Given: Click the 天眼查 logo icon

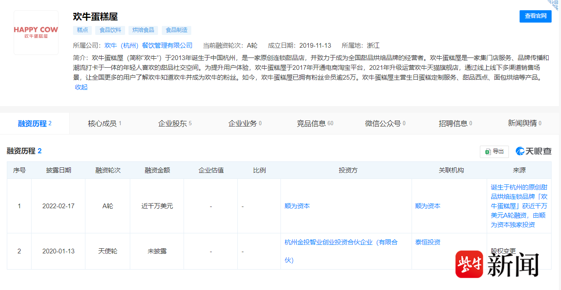Looking at the screenshot, I should [534, 151].
